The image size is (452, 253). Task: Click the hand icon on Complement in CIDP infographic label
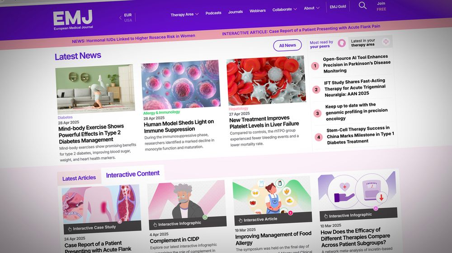[155, 225]
